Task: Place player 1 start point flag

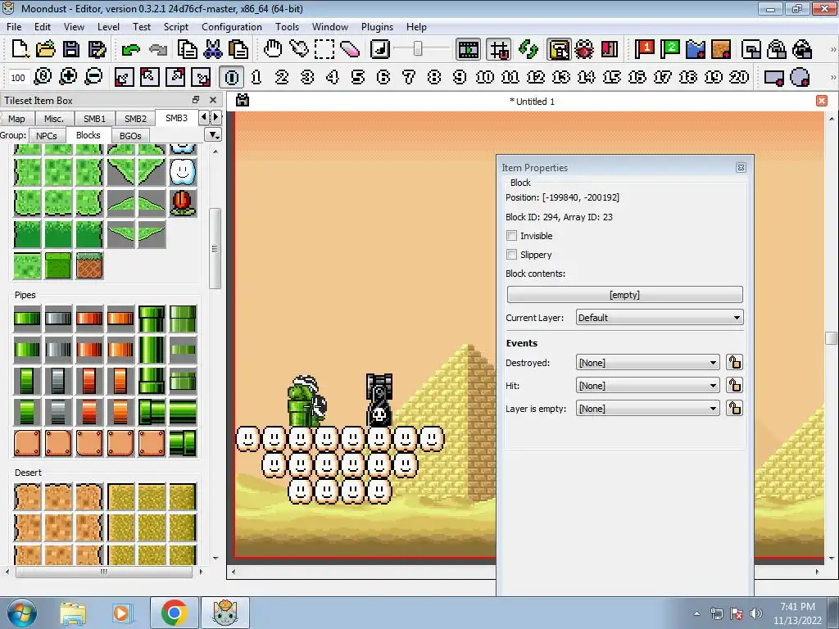Action: [644, 49]
